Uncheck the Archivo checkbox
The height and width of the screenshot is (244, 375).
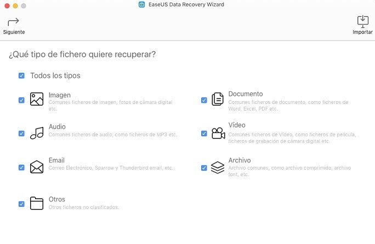[x=204, y=168]
